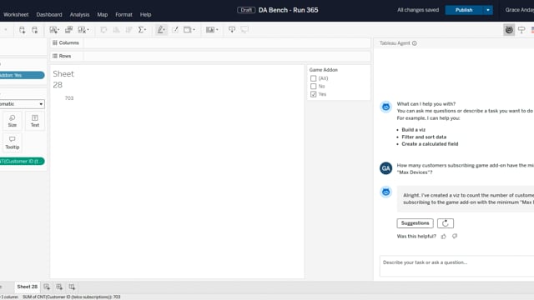Screen dimensions: 534x300
Task: Click the value 703 in the sheet
Action: tap(69, 98)
